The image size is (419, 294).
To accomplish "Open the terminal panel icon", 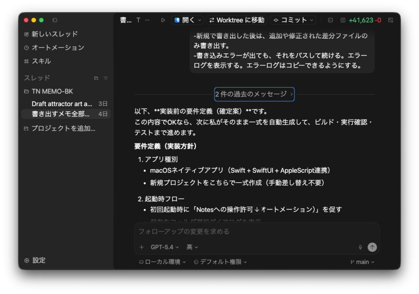I will 330,20.
